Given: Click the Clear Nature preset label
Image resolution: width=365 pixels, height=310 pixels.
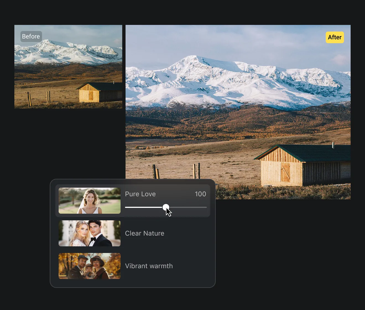Looking at the screenshot, I should click(x=145, y=233).
